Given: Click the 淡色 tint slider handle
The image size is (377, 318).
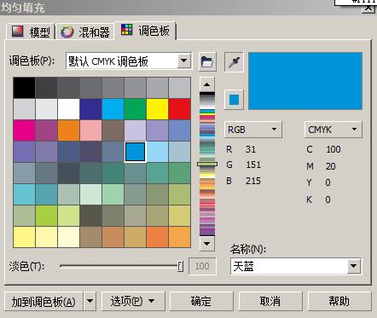Looking at the screenshot, I should coord(180,266).
